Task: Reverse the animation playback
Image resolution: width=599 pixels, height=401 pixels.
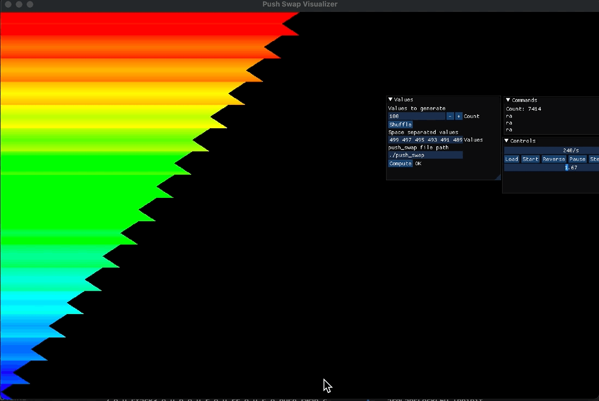Action: click(x=553, y=159)
